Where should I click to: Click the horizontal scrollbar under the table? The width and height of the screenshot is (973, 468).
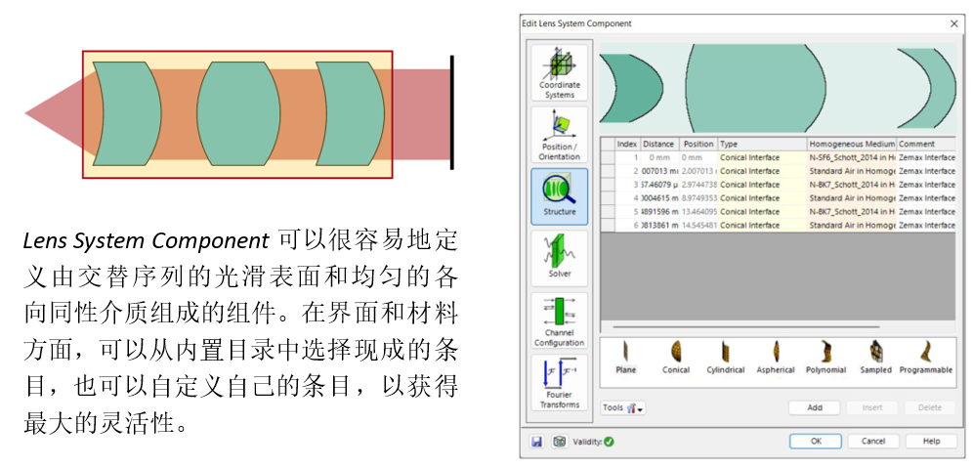[746, 326]
